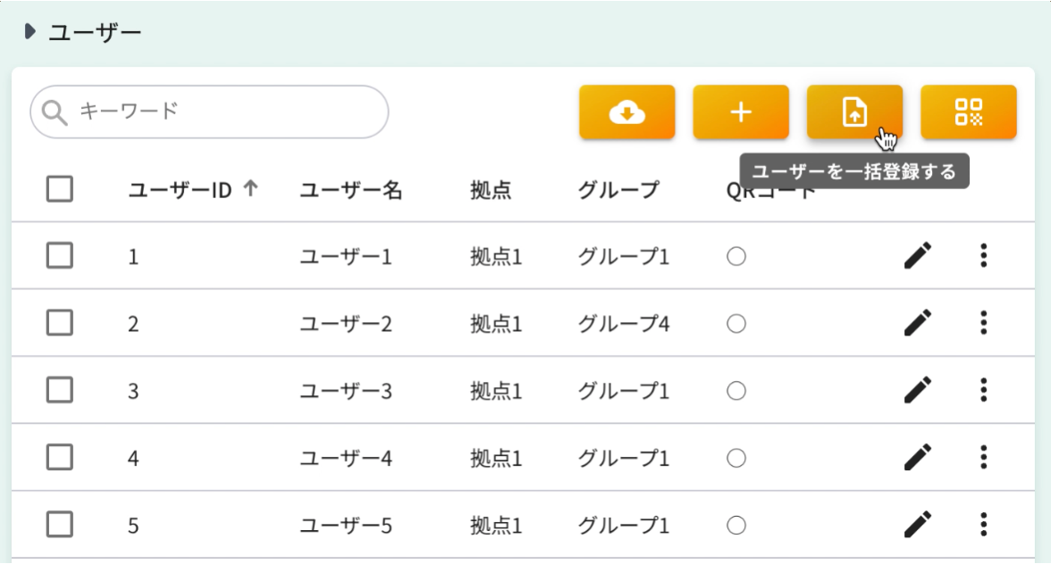Click the bulk user upload file icon
1051x564 pixels.
tap(854, 112)
